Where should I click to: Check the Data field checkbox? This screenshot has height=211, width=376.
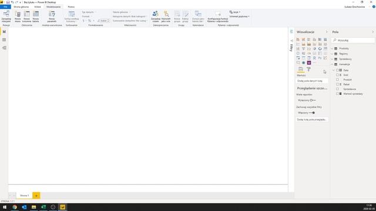(337, 70)
